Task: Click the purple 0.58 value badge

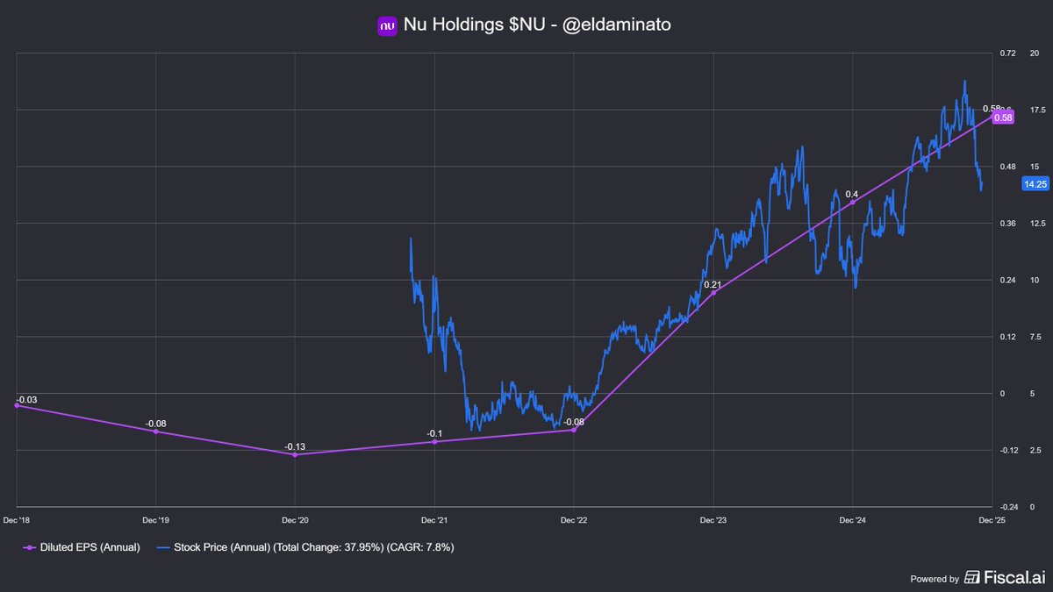Action: pyautogui.click(x=1004, y=118)
